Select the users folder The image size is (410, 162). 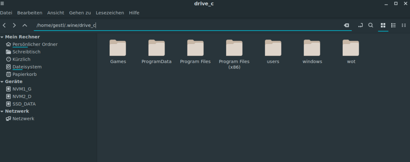click(273, 48)
